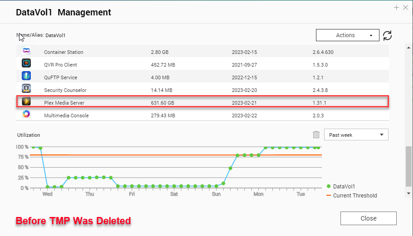413x236 pixels.
Task: Click the 25 % axis label
Action: coord(23,178)
